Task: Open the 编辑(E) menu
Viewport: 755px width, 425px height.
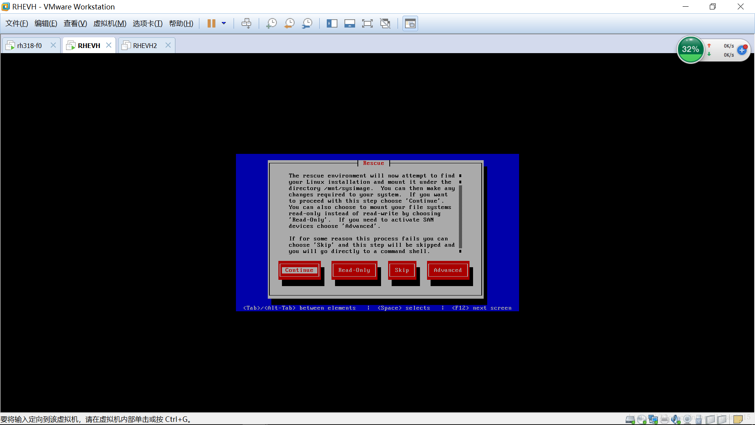Action: point(46,24)
